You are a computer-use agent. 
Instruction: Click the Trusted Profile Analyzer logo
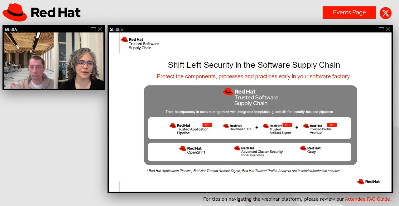point(317,129)
